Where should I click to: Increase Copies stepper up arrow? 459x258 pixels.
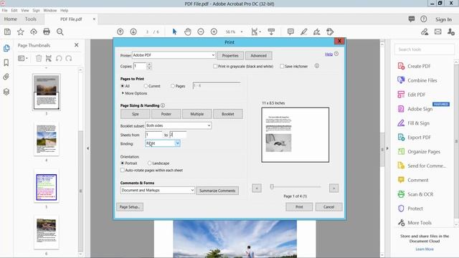tap(149, 64)
